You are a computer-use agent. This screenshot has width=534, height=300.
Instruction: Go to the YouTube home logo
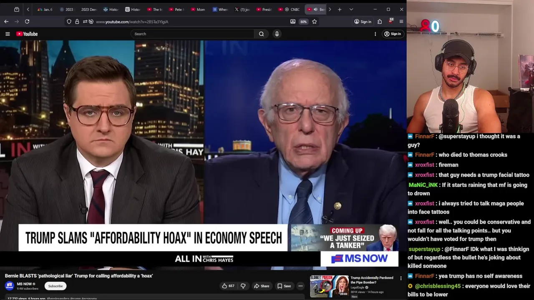(x=27, y=34)
